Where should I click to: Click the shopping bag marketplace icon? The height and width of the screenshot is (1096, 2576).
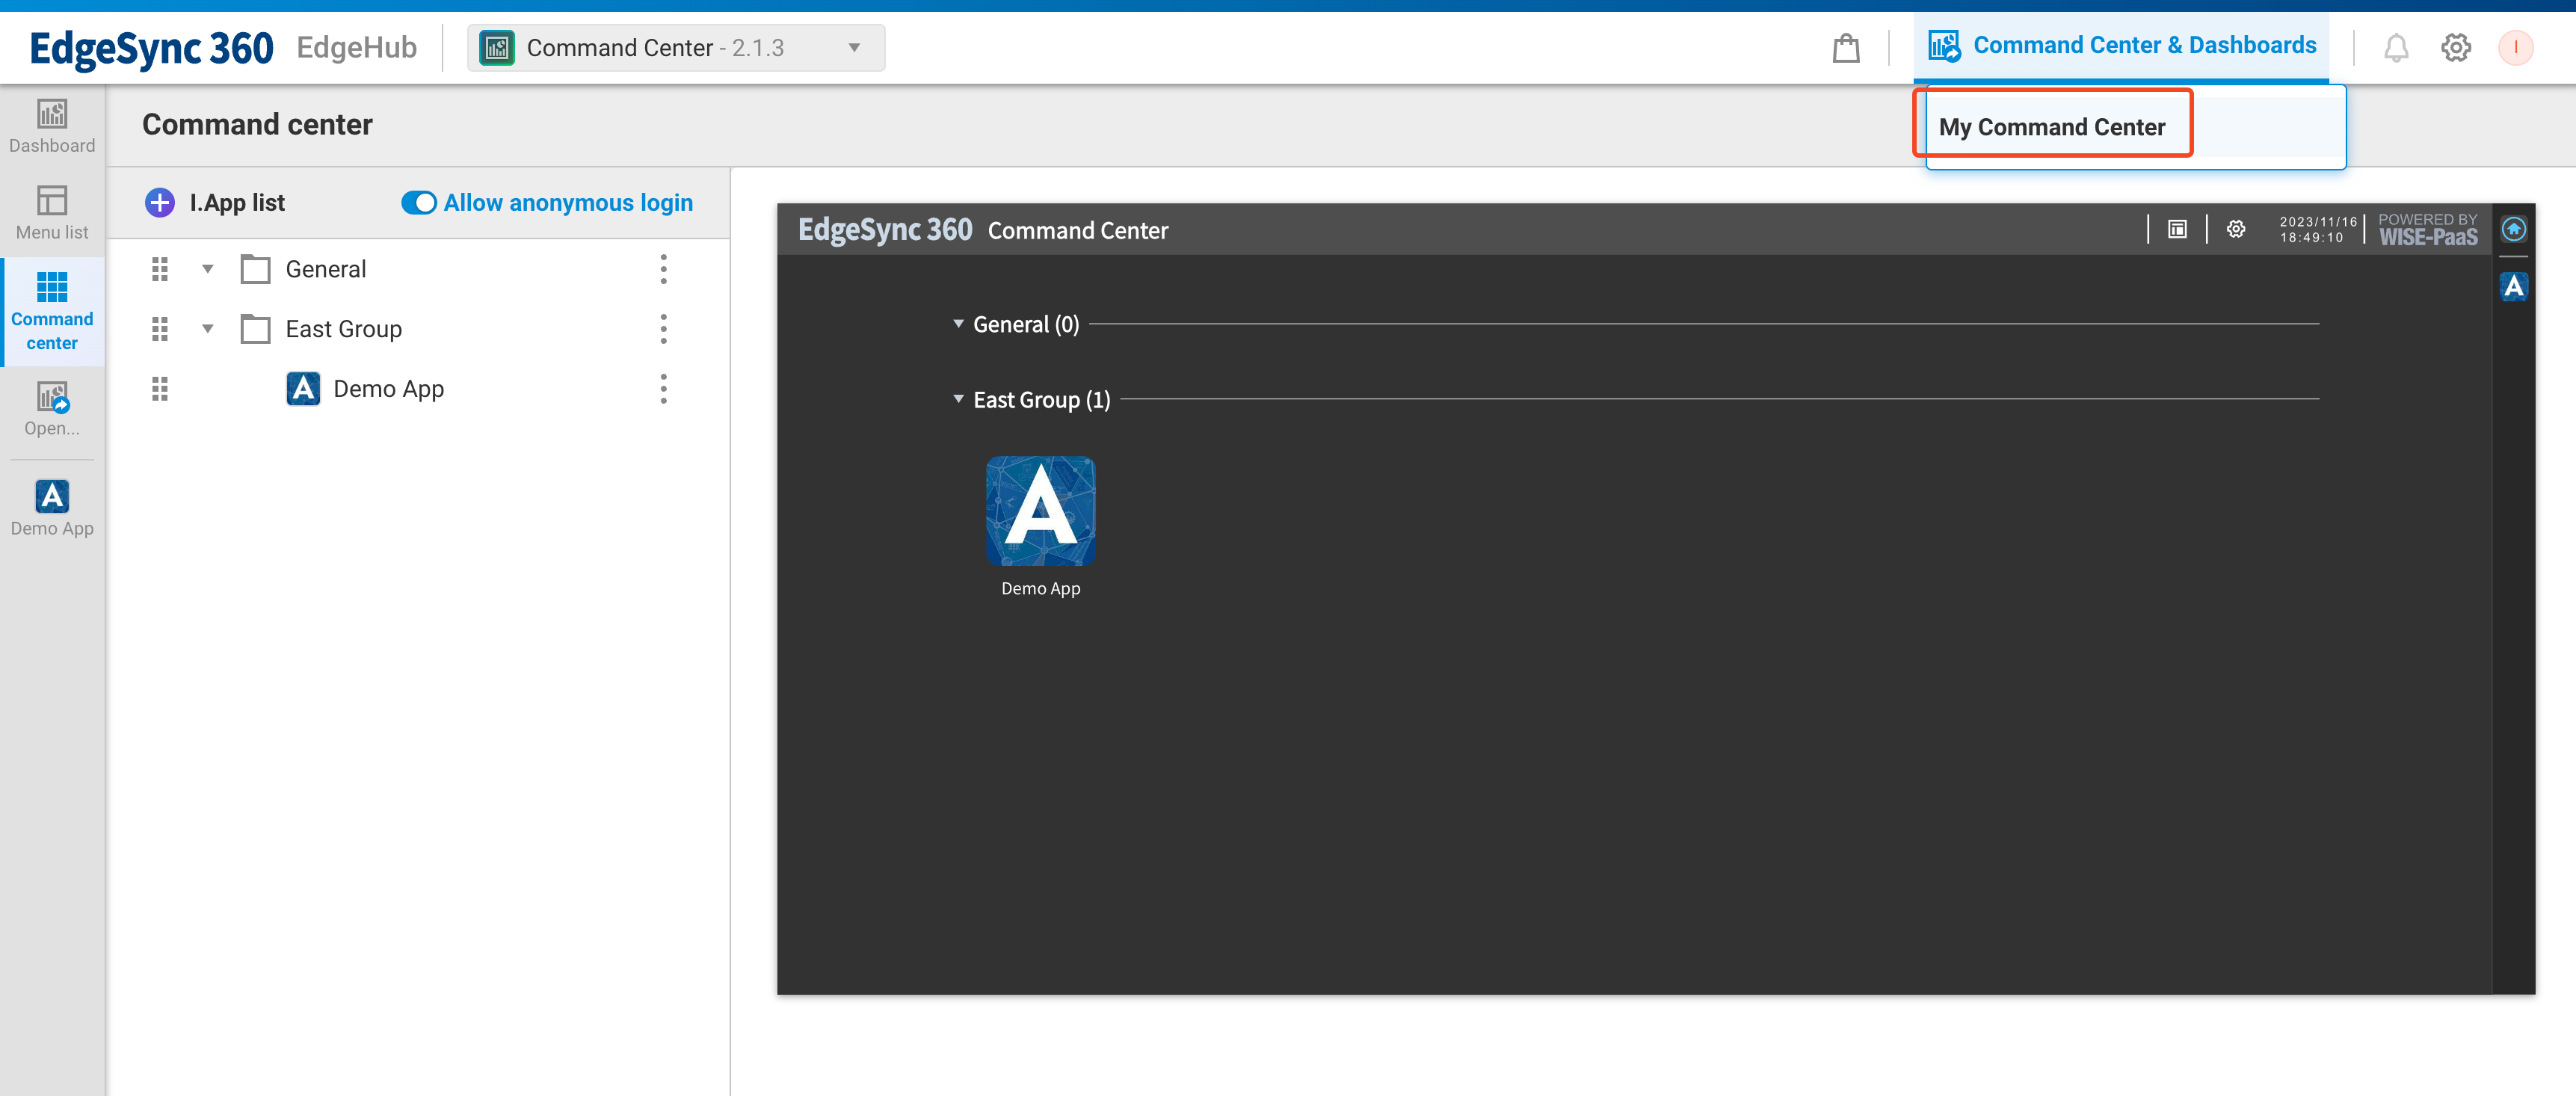click(1845, 48)
